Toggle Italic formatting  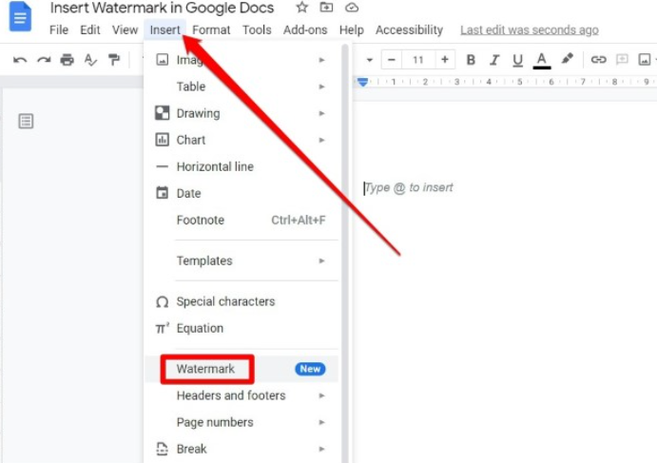point(494,60)
